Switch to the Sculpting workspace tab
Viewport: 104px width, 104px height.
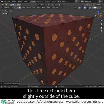(x=47, y=2)
